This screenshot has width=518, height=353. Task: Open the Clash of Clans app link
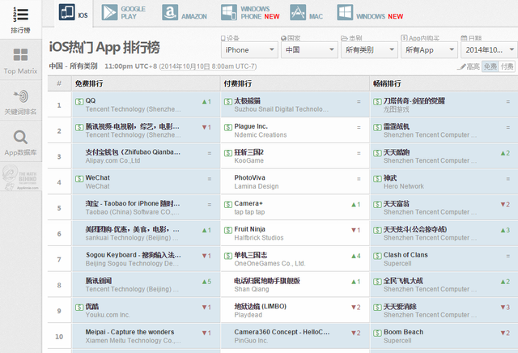[405, 255]
